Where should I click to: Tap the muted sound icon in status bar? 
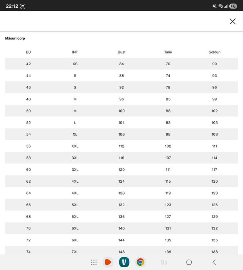[214, 6]
